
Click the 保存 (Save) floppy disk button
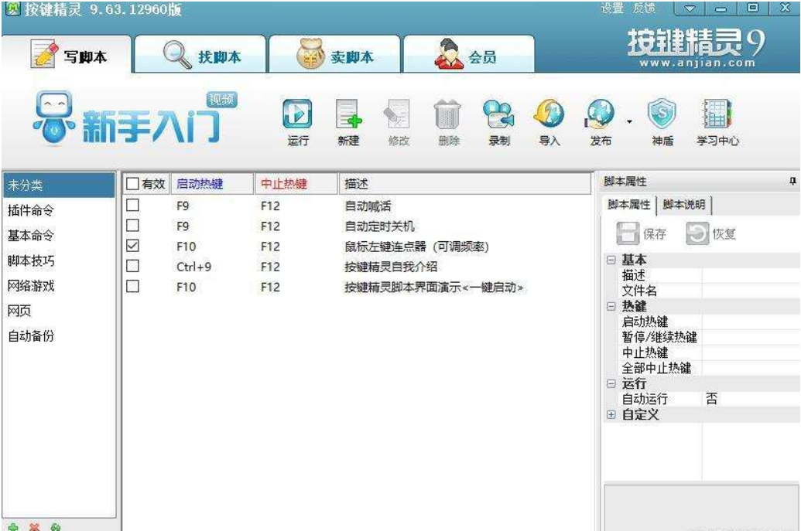(x=642, y=233)
